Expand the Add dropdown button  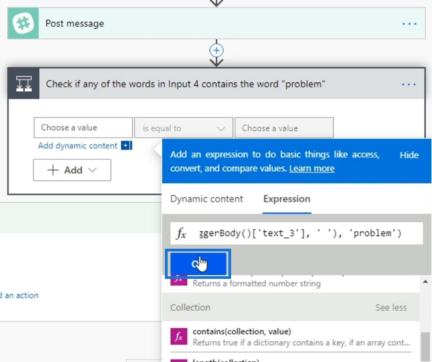pos(72,170)
